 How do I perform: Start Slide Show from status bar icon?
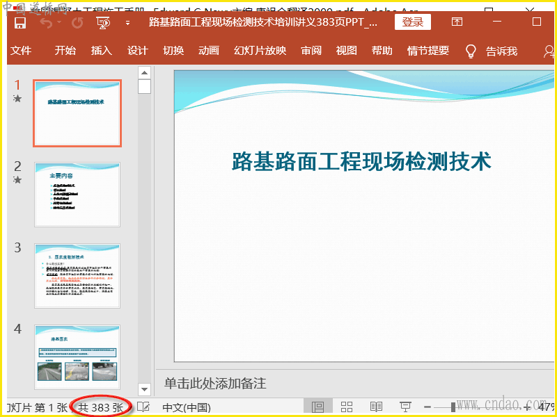pyautogui.click(x=405, y=407)
